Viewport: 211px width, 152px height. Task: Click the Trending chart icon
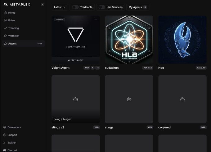click(x=5, y=28)
